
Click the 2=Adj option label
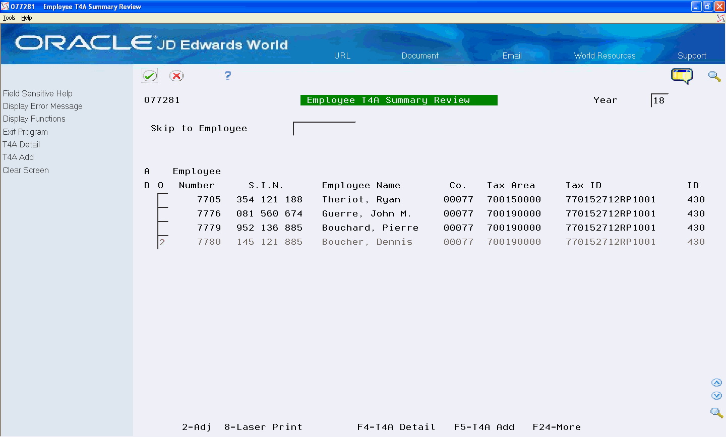[197, 427]
